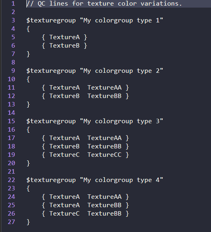Click the string "My colorgroup type 3"
Viewport: 211px width, 232px height.
coord(121,121)
